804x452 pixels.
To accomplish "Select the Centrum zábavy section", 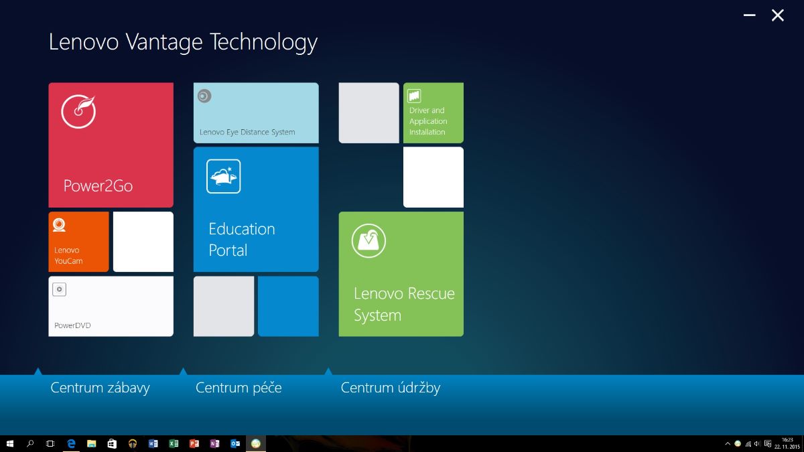I will pyautogui.click(x=100, y=388).
